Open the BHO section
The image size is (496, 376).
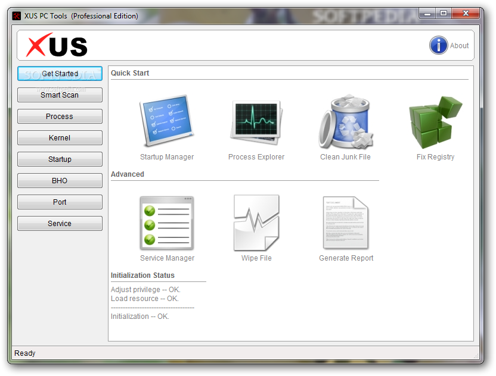[60, 181]
